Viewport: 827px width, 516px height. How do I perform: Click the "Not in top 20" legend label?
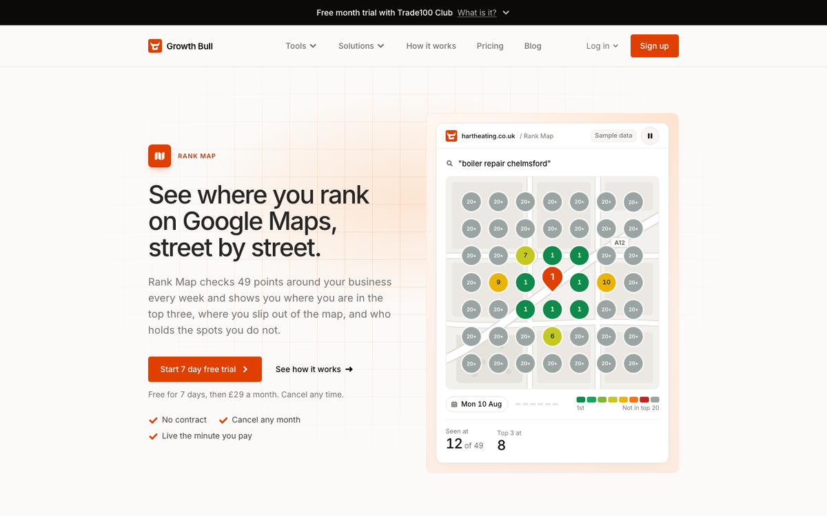(x=640, y=408)
